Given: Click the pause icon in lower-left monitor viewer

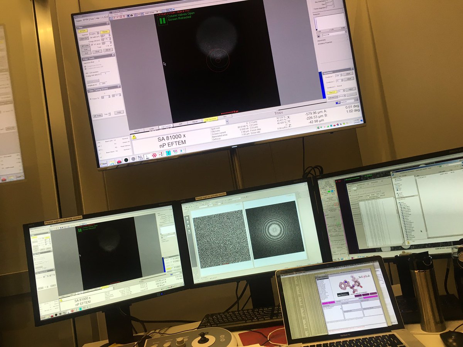Looking at the screenshot, I should pyautogui.click(x=79, y=230).
